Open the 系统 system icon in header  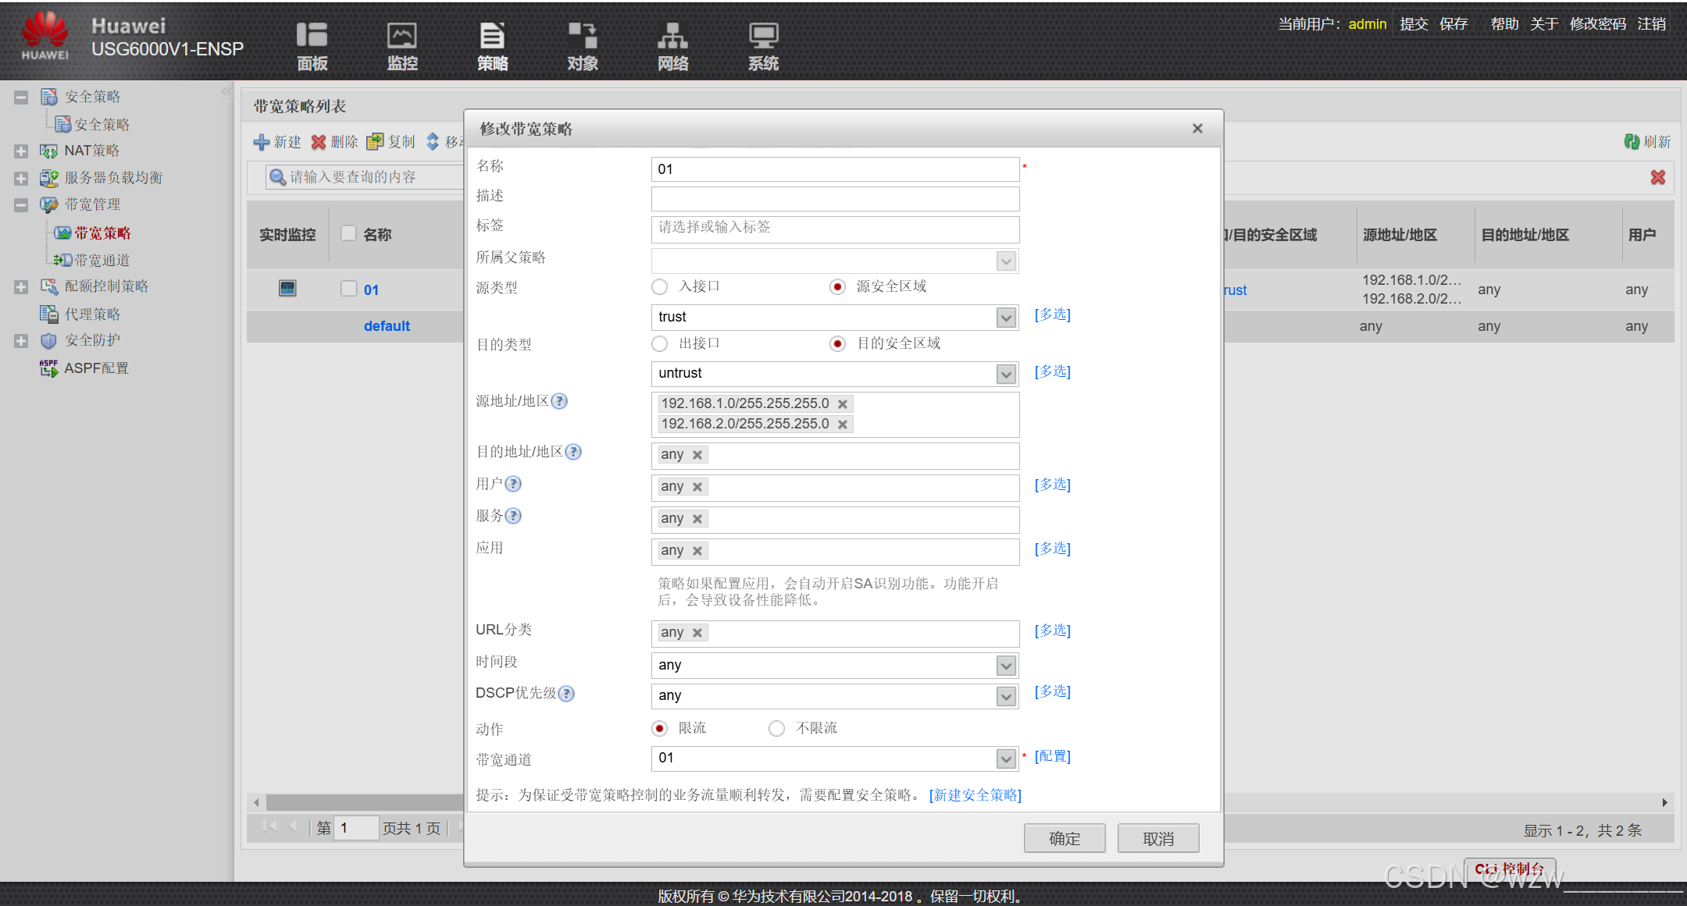pyautogui.click(x=763, y=36)
